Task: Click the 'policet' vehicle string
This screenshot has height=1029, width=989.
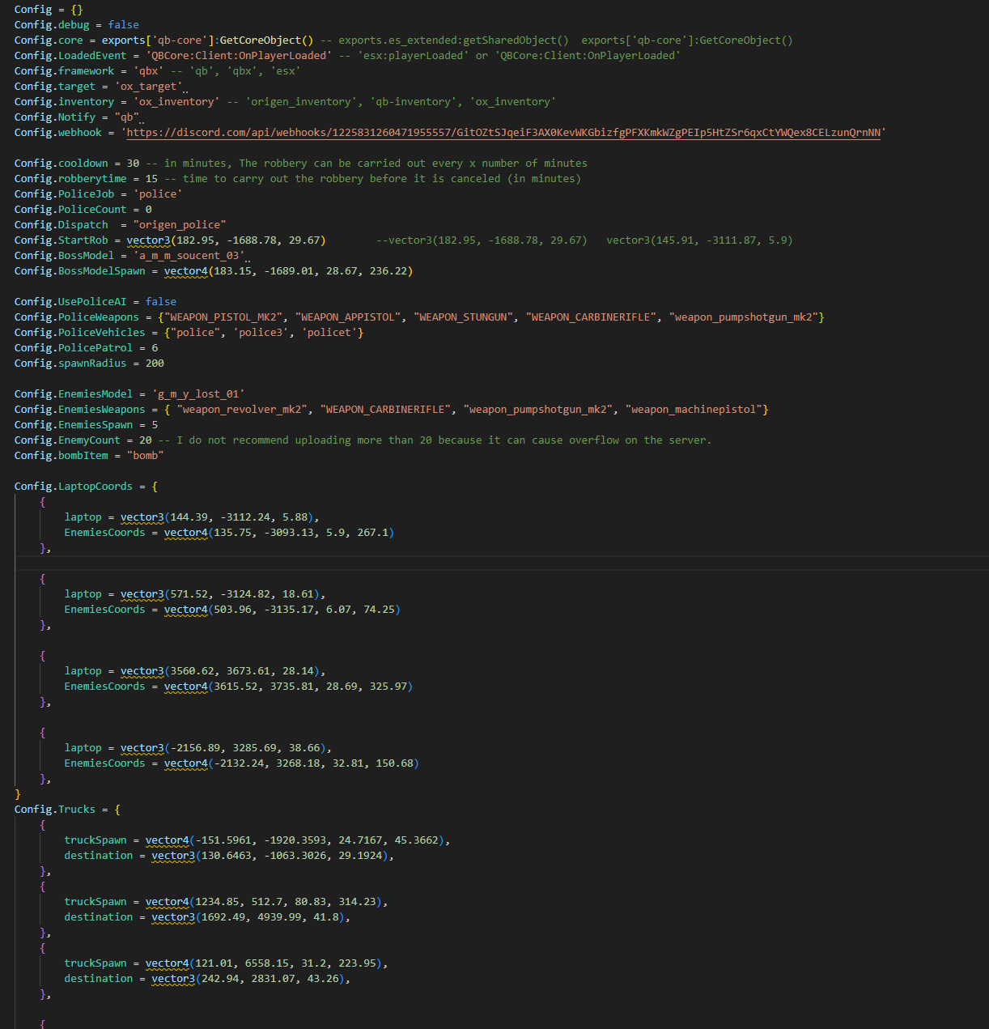Action: point(329,333)
